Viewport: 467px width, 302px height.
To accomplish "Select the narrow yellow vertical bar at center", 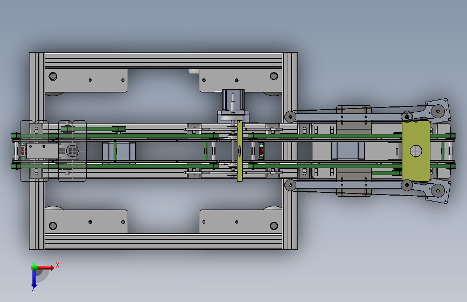I will 240,150.
